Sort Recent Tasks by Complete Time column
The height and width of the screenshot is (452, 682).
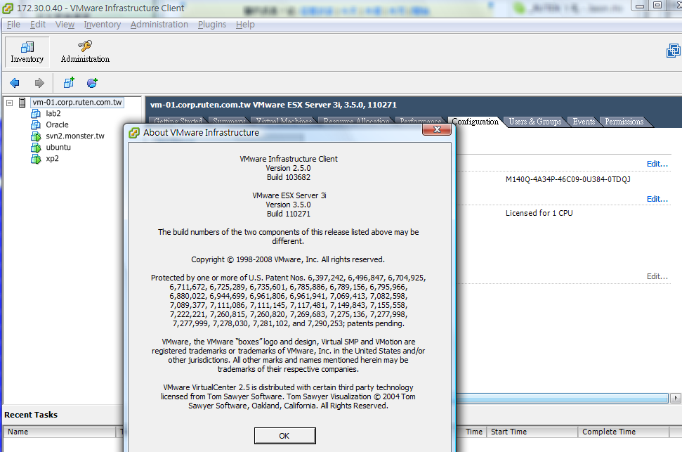(x=623, y=432)
